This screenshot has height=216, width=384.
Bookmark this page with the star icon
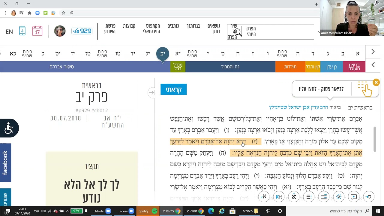[64, 13]
